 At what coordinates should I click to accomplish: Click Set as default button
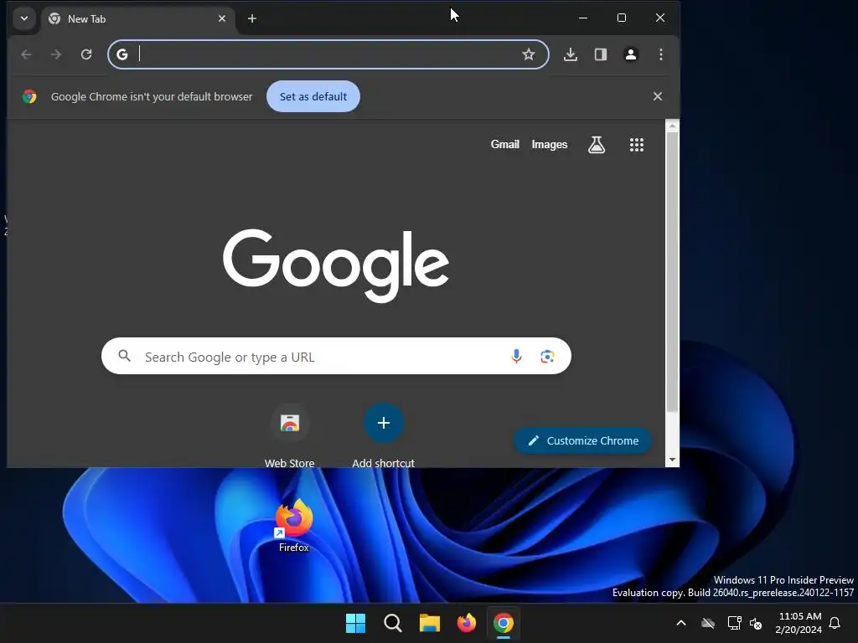click(x=313, y=96)
